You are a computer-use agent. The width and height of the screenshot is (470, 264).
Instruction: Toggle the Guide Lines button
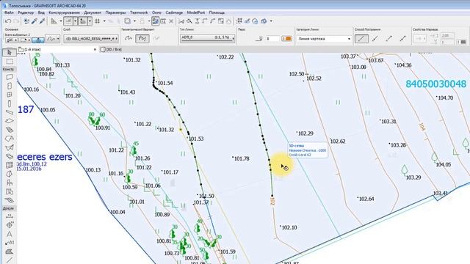pos(68,21)
